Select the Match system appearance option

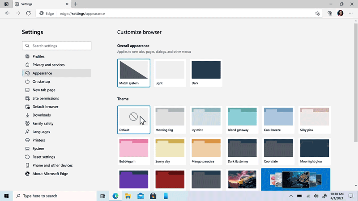134,73
